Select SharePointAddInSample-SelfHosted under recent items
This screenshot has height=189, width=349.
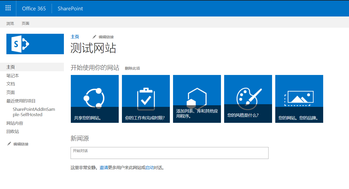[34, 112]
